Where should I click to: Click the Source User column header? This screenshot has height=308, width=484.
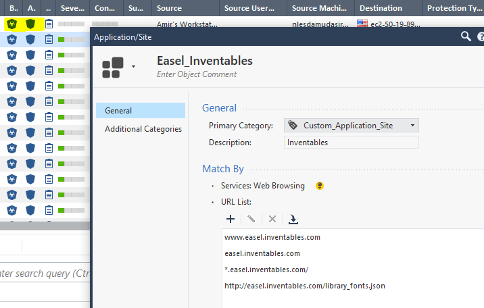[253, 8]
